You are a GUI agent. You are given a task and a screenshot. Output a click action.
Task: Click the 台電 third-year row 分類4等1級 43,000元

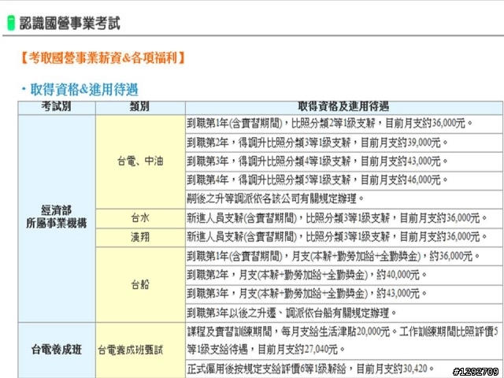click(x=344, y=161)
